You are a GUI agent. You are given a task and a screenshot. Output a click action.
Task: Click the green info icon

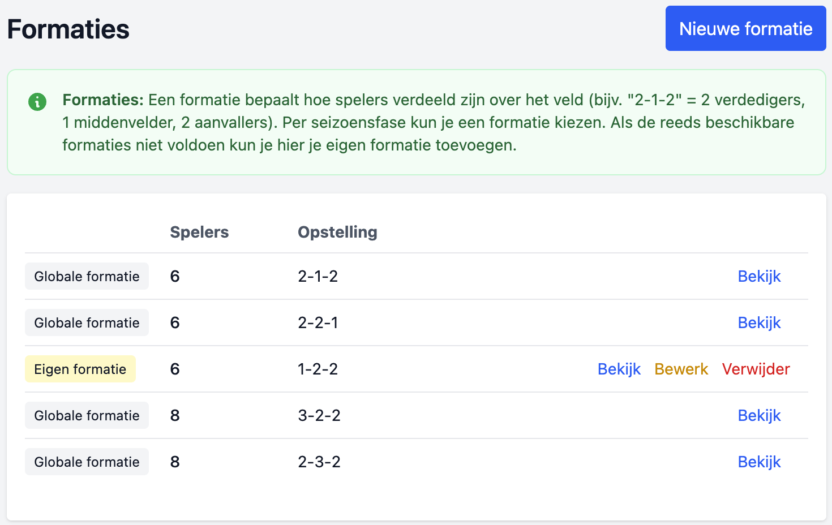point(37,102)
